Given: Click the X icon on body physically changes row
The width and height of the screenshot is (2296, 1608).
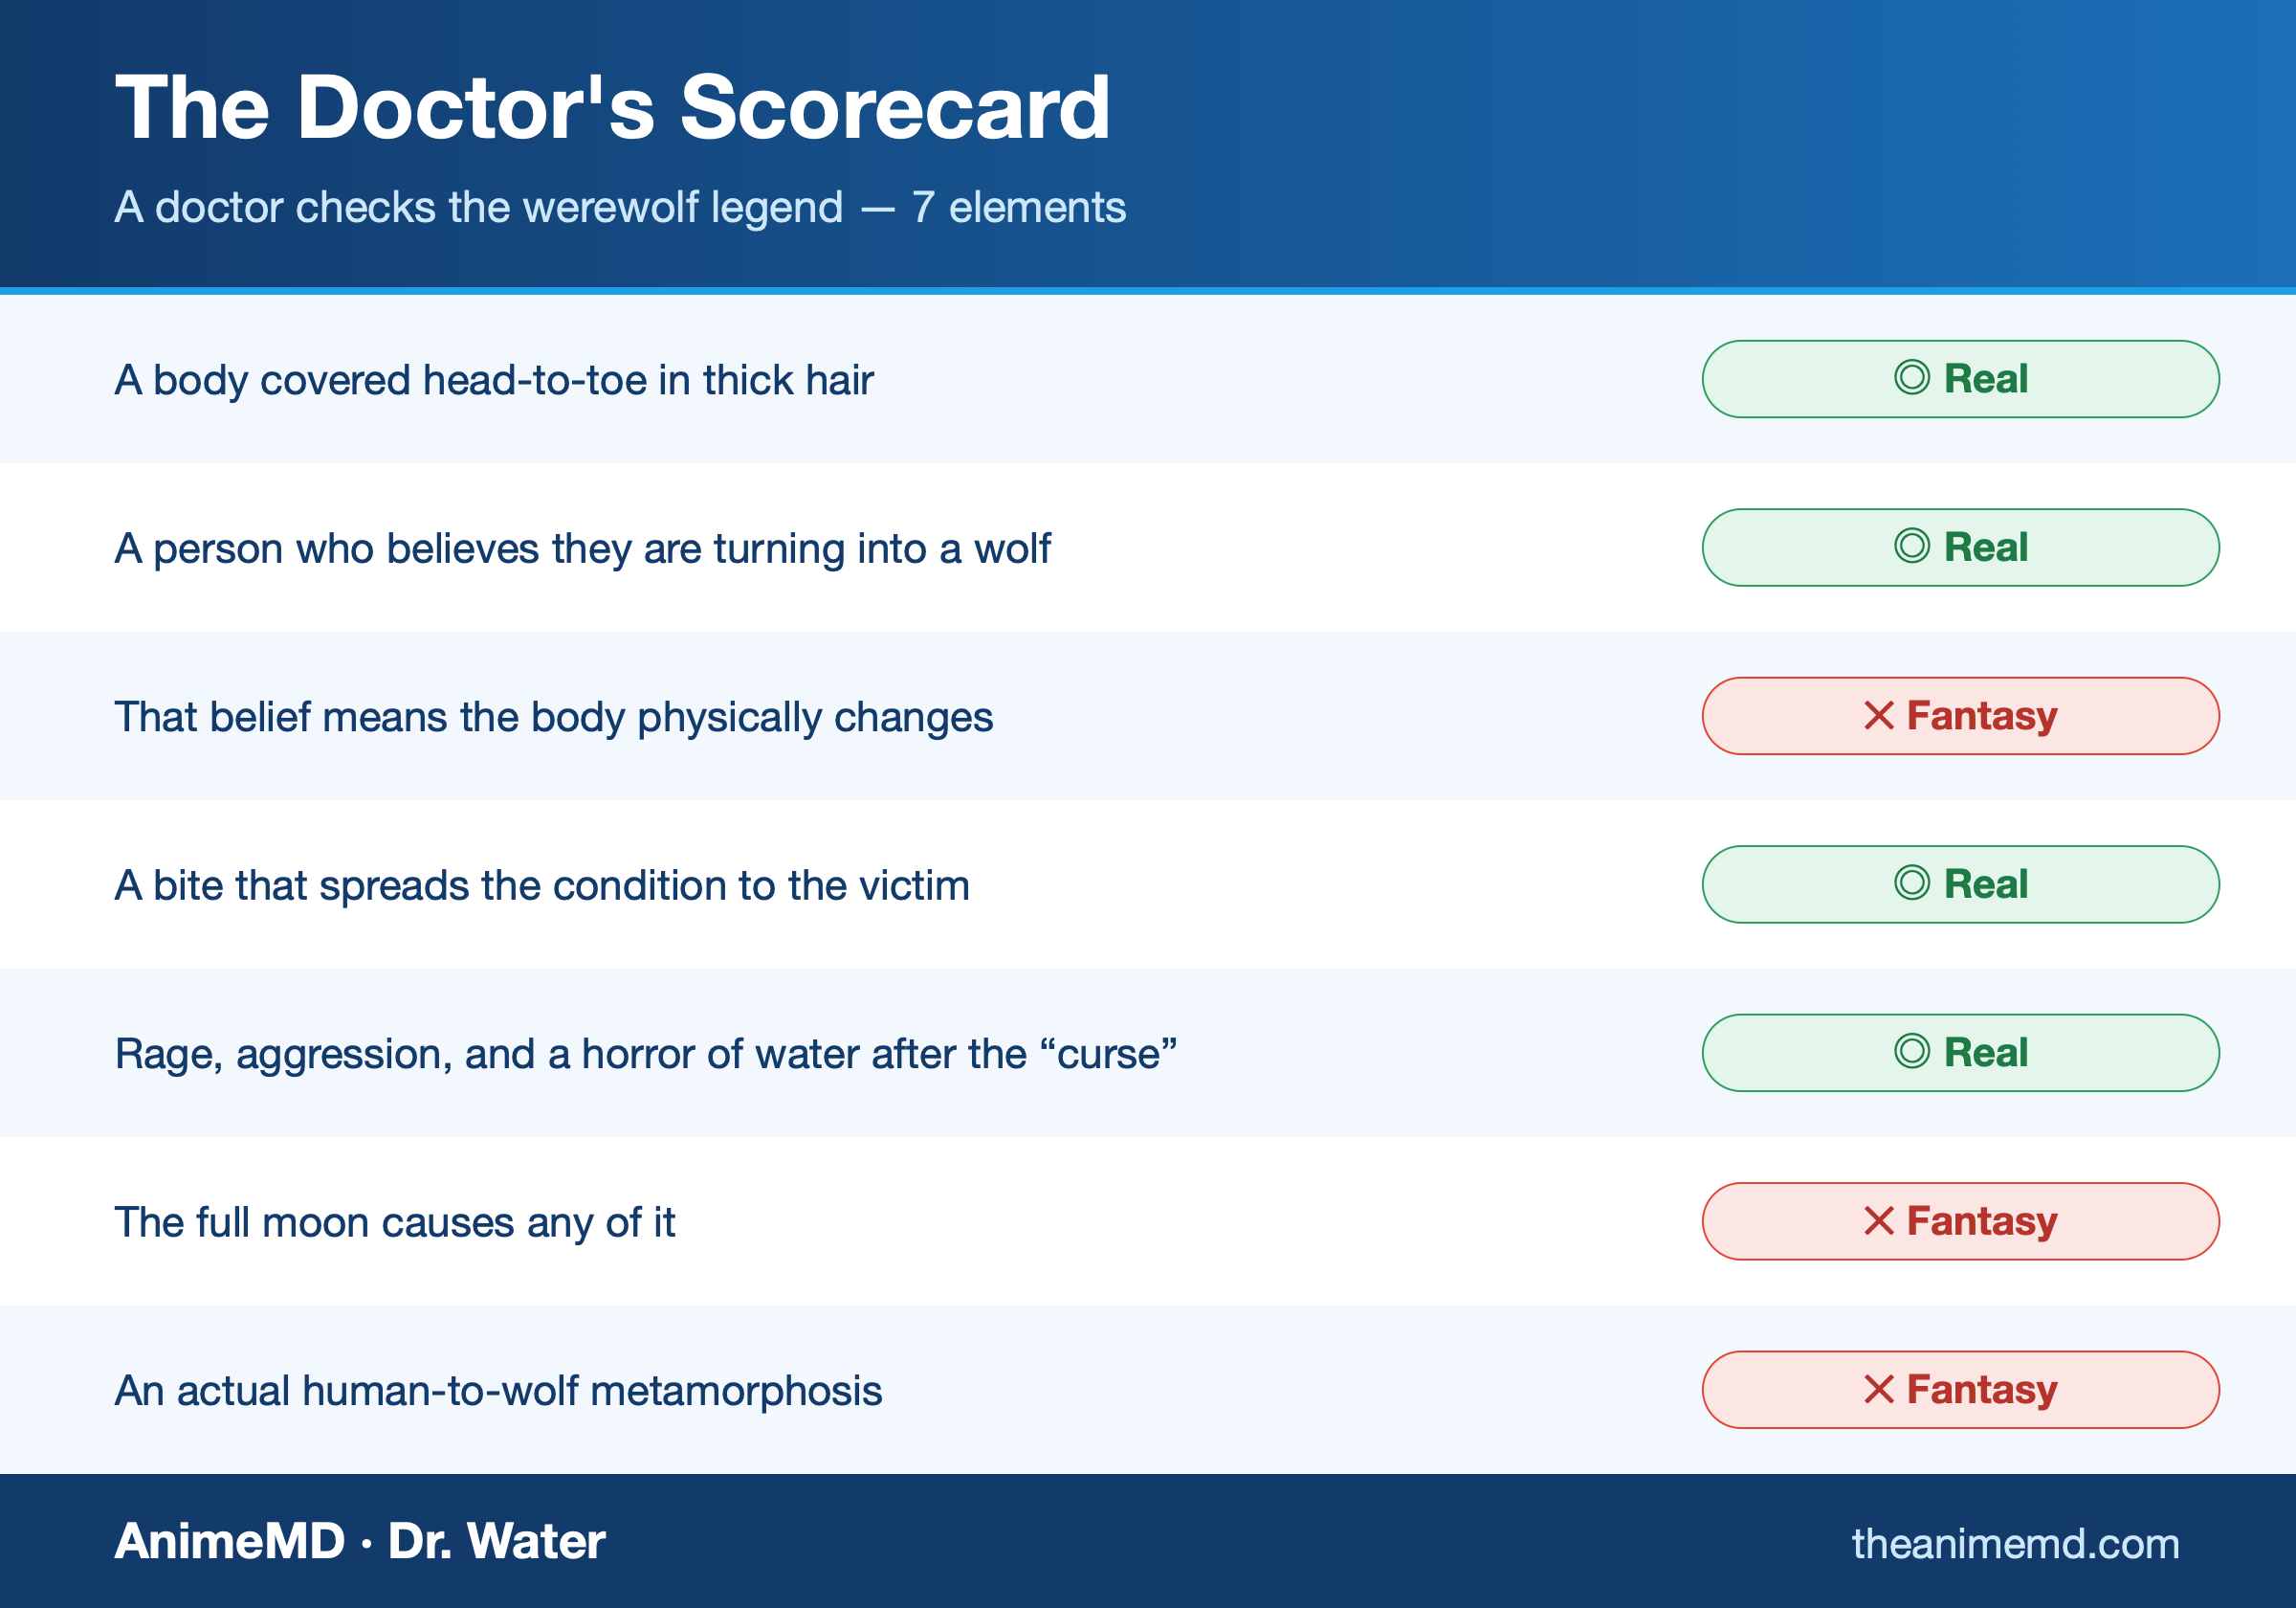Looking at the screenshot, I should click(x=1879, y=715).
